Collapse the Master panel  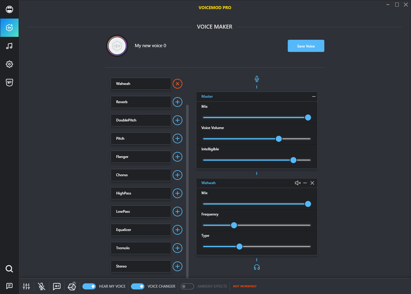point(314,96)
